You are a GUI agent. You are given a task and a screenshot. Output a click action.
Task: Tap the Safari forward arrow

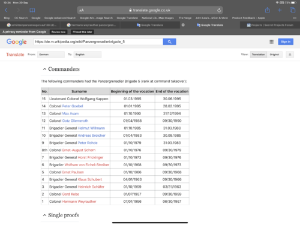click(19, 10)
